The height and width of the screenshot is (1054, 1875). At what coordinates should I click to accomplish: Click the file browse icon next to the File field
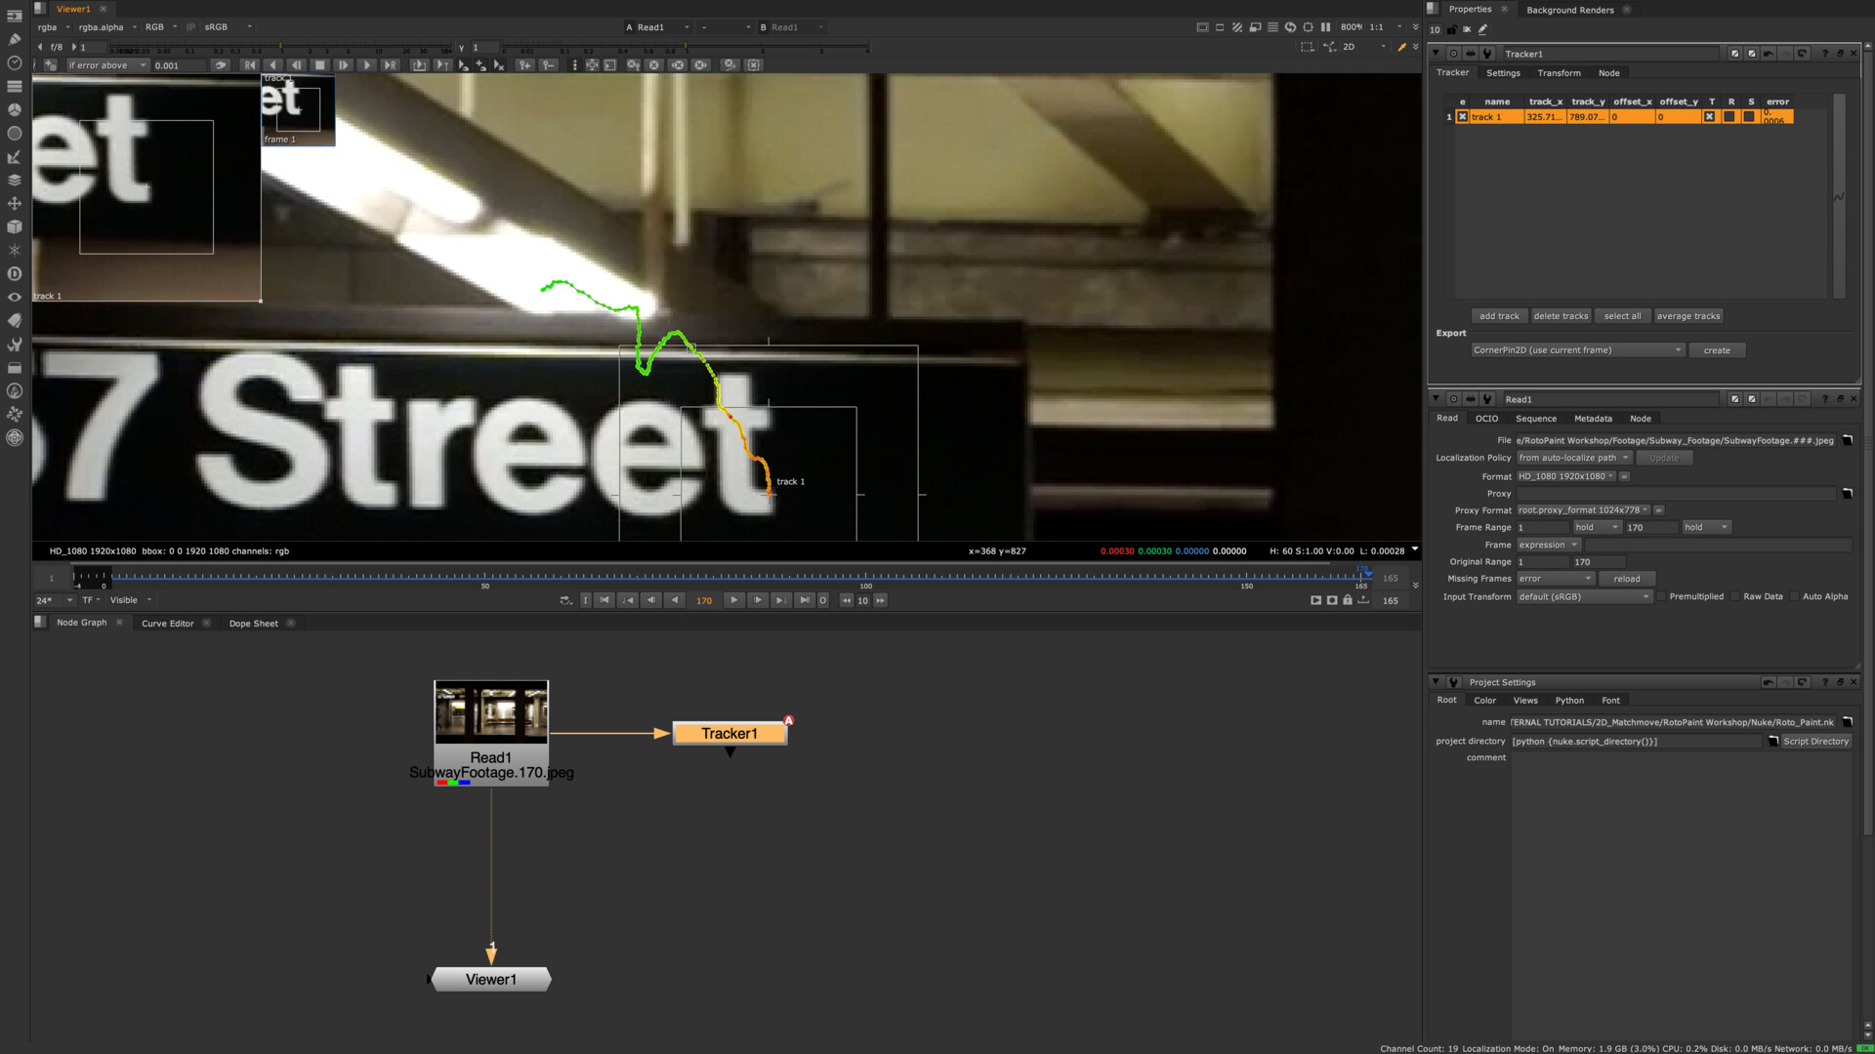(x=1847, y=441)
